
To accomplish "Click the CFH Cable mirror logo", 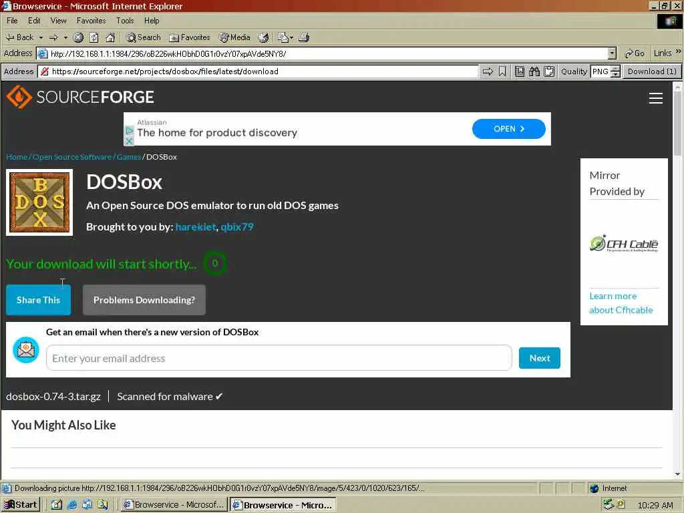I will coord(624,244).
